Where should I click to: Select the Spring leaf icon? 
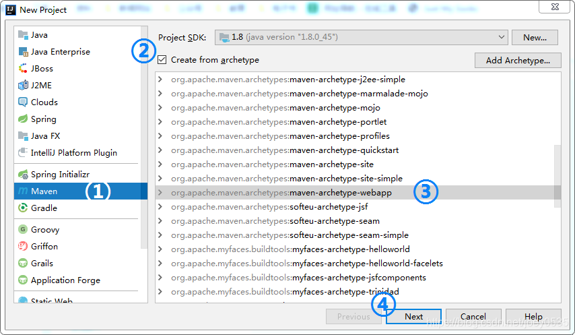pos(23,119)
